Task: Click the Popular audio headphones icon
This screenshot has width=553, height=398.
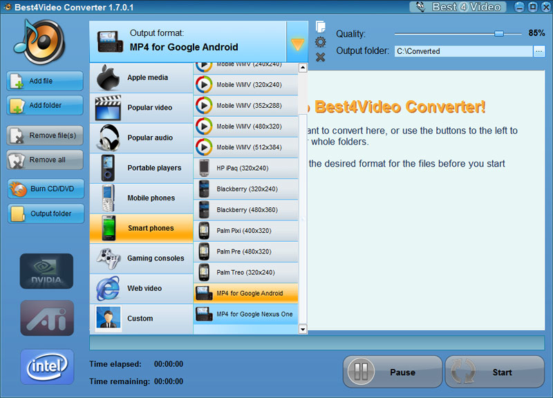Action: point(109,138)
